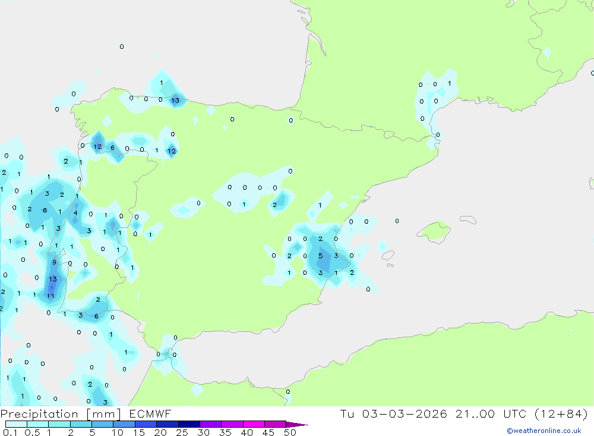The width and height of the screenshot is (594, 436).
Task: Select the 45–50 mm legend color box
Action: (276, 424)
